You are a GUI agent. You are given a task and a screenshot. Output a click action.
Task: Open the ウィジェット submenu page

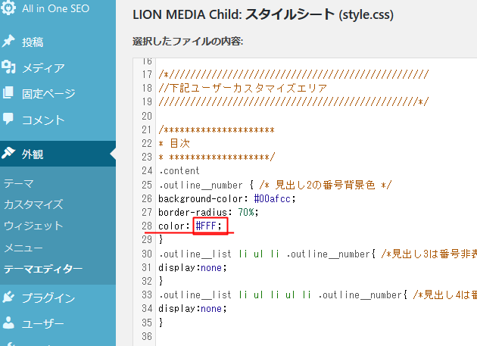click(33, 226)
